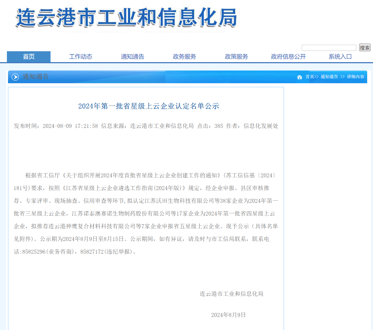
Task: Click the circled arrow icon beside the 通知通告 heading
Action: coord(15,77)
